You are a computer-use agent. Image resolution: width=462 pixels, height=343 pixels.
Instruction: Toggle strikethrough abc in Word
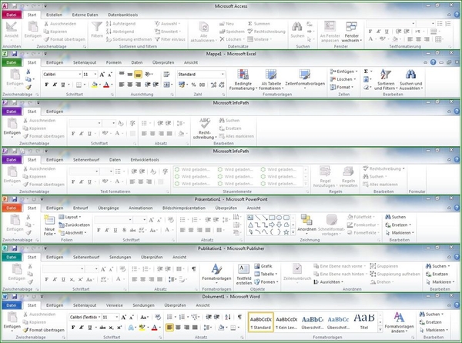[102, 328]
